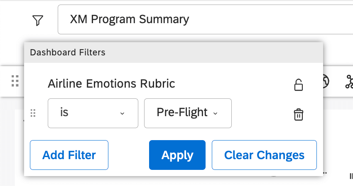Expand the Pre-Flight value dropdown
This screenshot has width=353, height=186.
(x=188, y=113)
